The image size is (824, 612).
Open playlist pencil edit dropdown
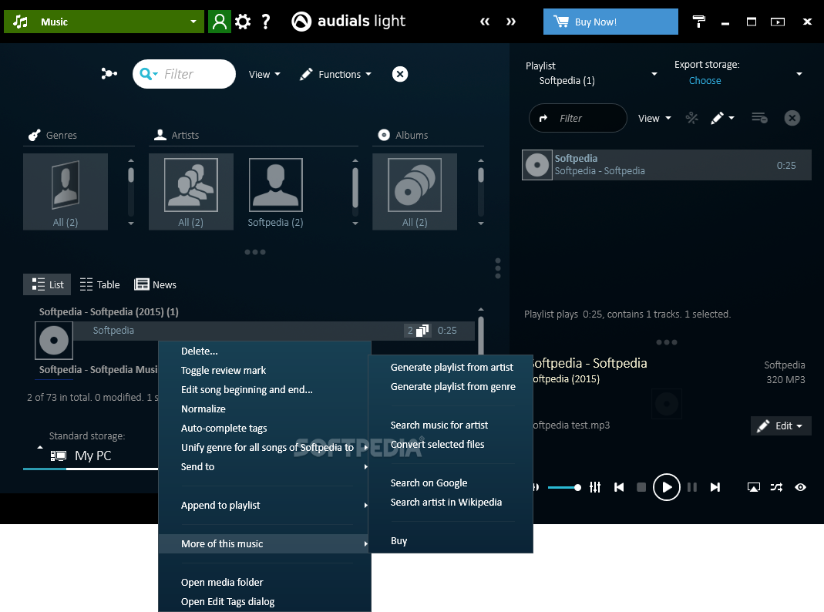(722, 118)
